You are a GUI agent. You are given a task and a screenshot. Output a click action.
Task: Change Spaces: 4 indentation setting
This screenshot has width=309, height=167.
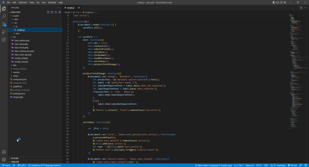click(250, 165)
